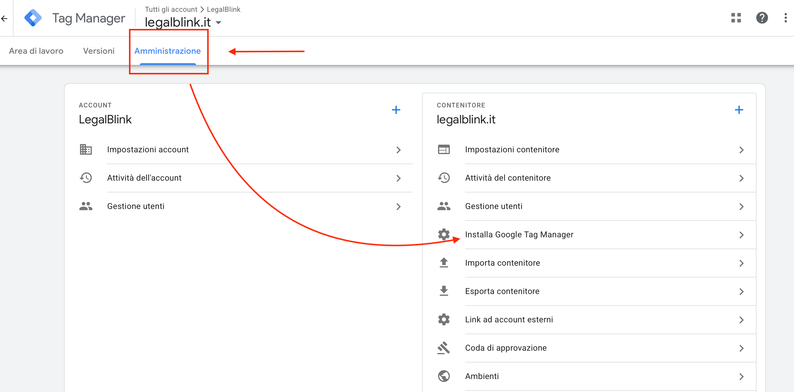Click the Tag Manager title text

89,19
